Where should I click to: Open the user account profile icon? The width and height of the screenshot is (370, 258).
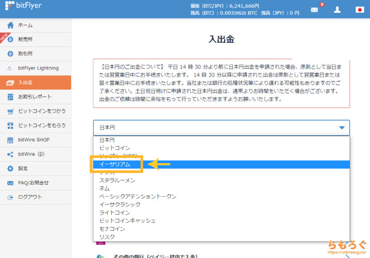pyautogui.click(x=337, y=10)
